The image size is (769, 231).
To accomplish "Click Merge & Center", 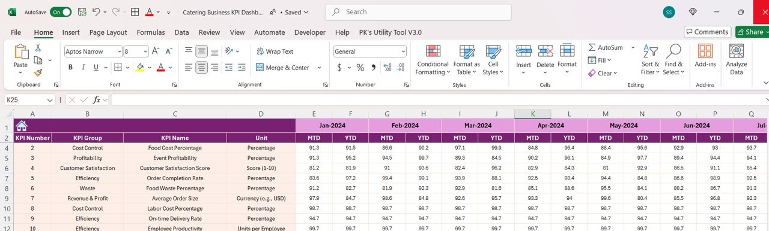I will click(283, 68).
